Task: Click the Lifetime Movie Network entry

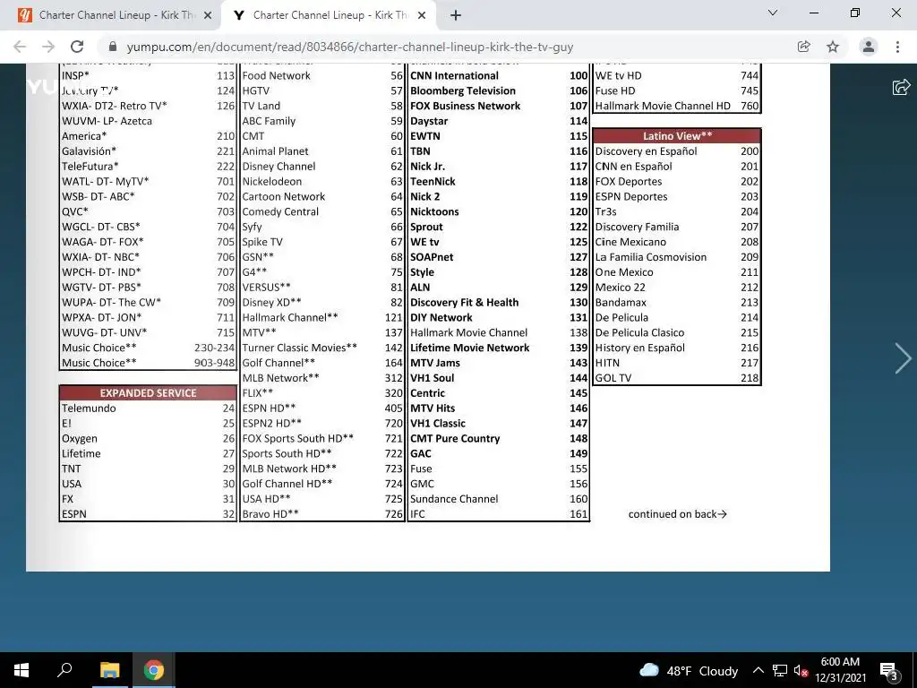Action: coord(498,348)
